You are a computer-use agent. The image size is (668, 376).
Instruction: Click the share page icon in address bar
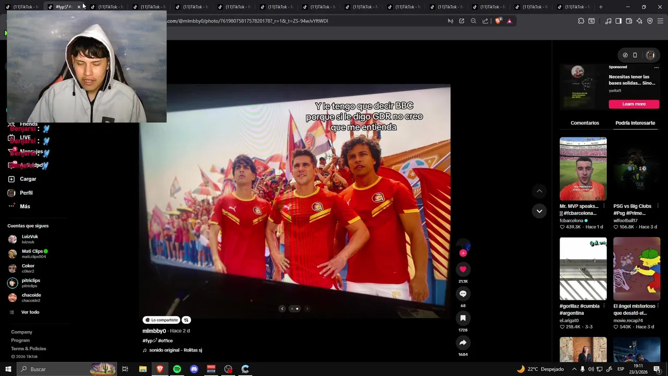click(x=485, y=21)
